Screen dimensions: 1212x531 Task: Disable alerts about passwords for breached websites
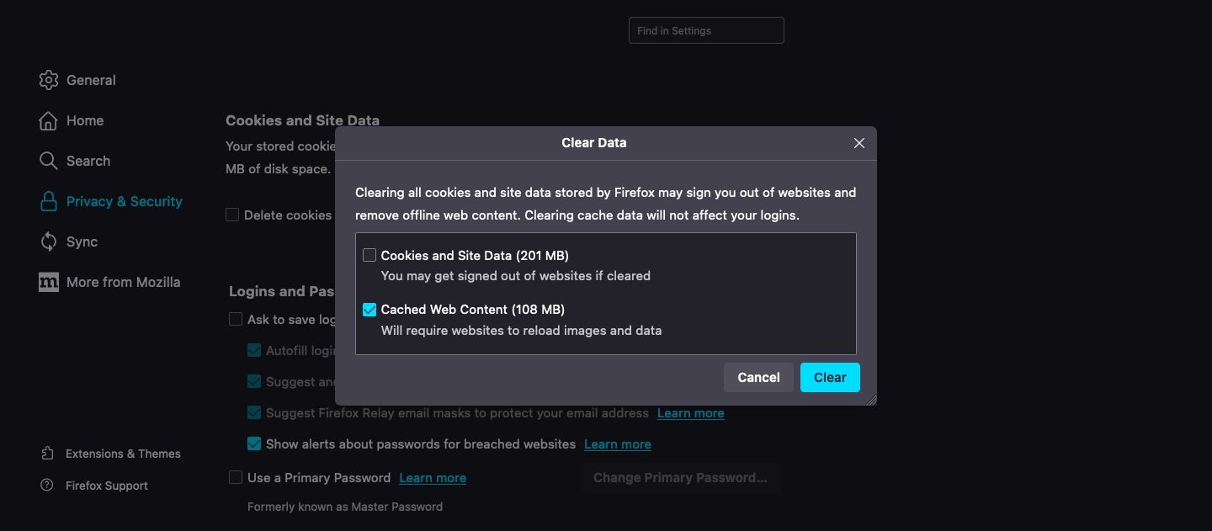point(253,443)
